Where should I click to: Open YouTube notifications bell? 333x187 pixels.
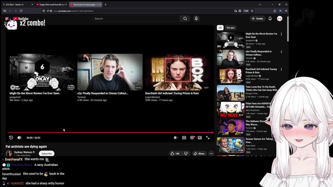point(270,19)
